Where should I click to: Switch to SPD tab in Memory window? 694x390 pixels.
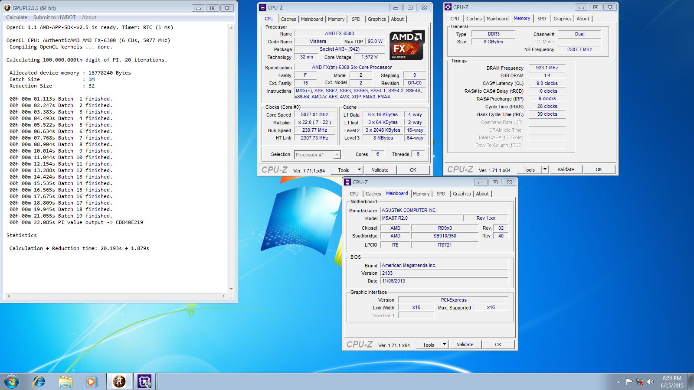click(541, 19)
